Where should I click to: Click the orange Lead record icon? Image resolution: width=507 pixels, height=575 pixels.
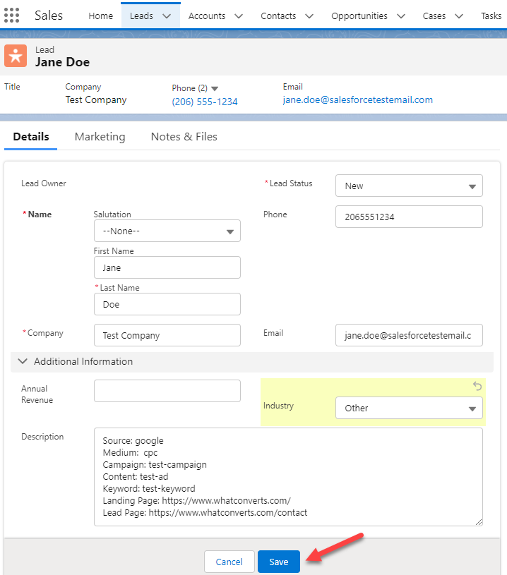coord(16,56)
